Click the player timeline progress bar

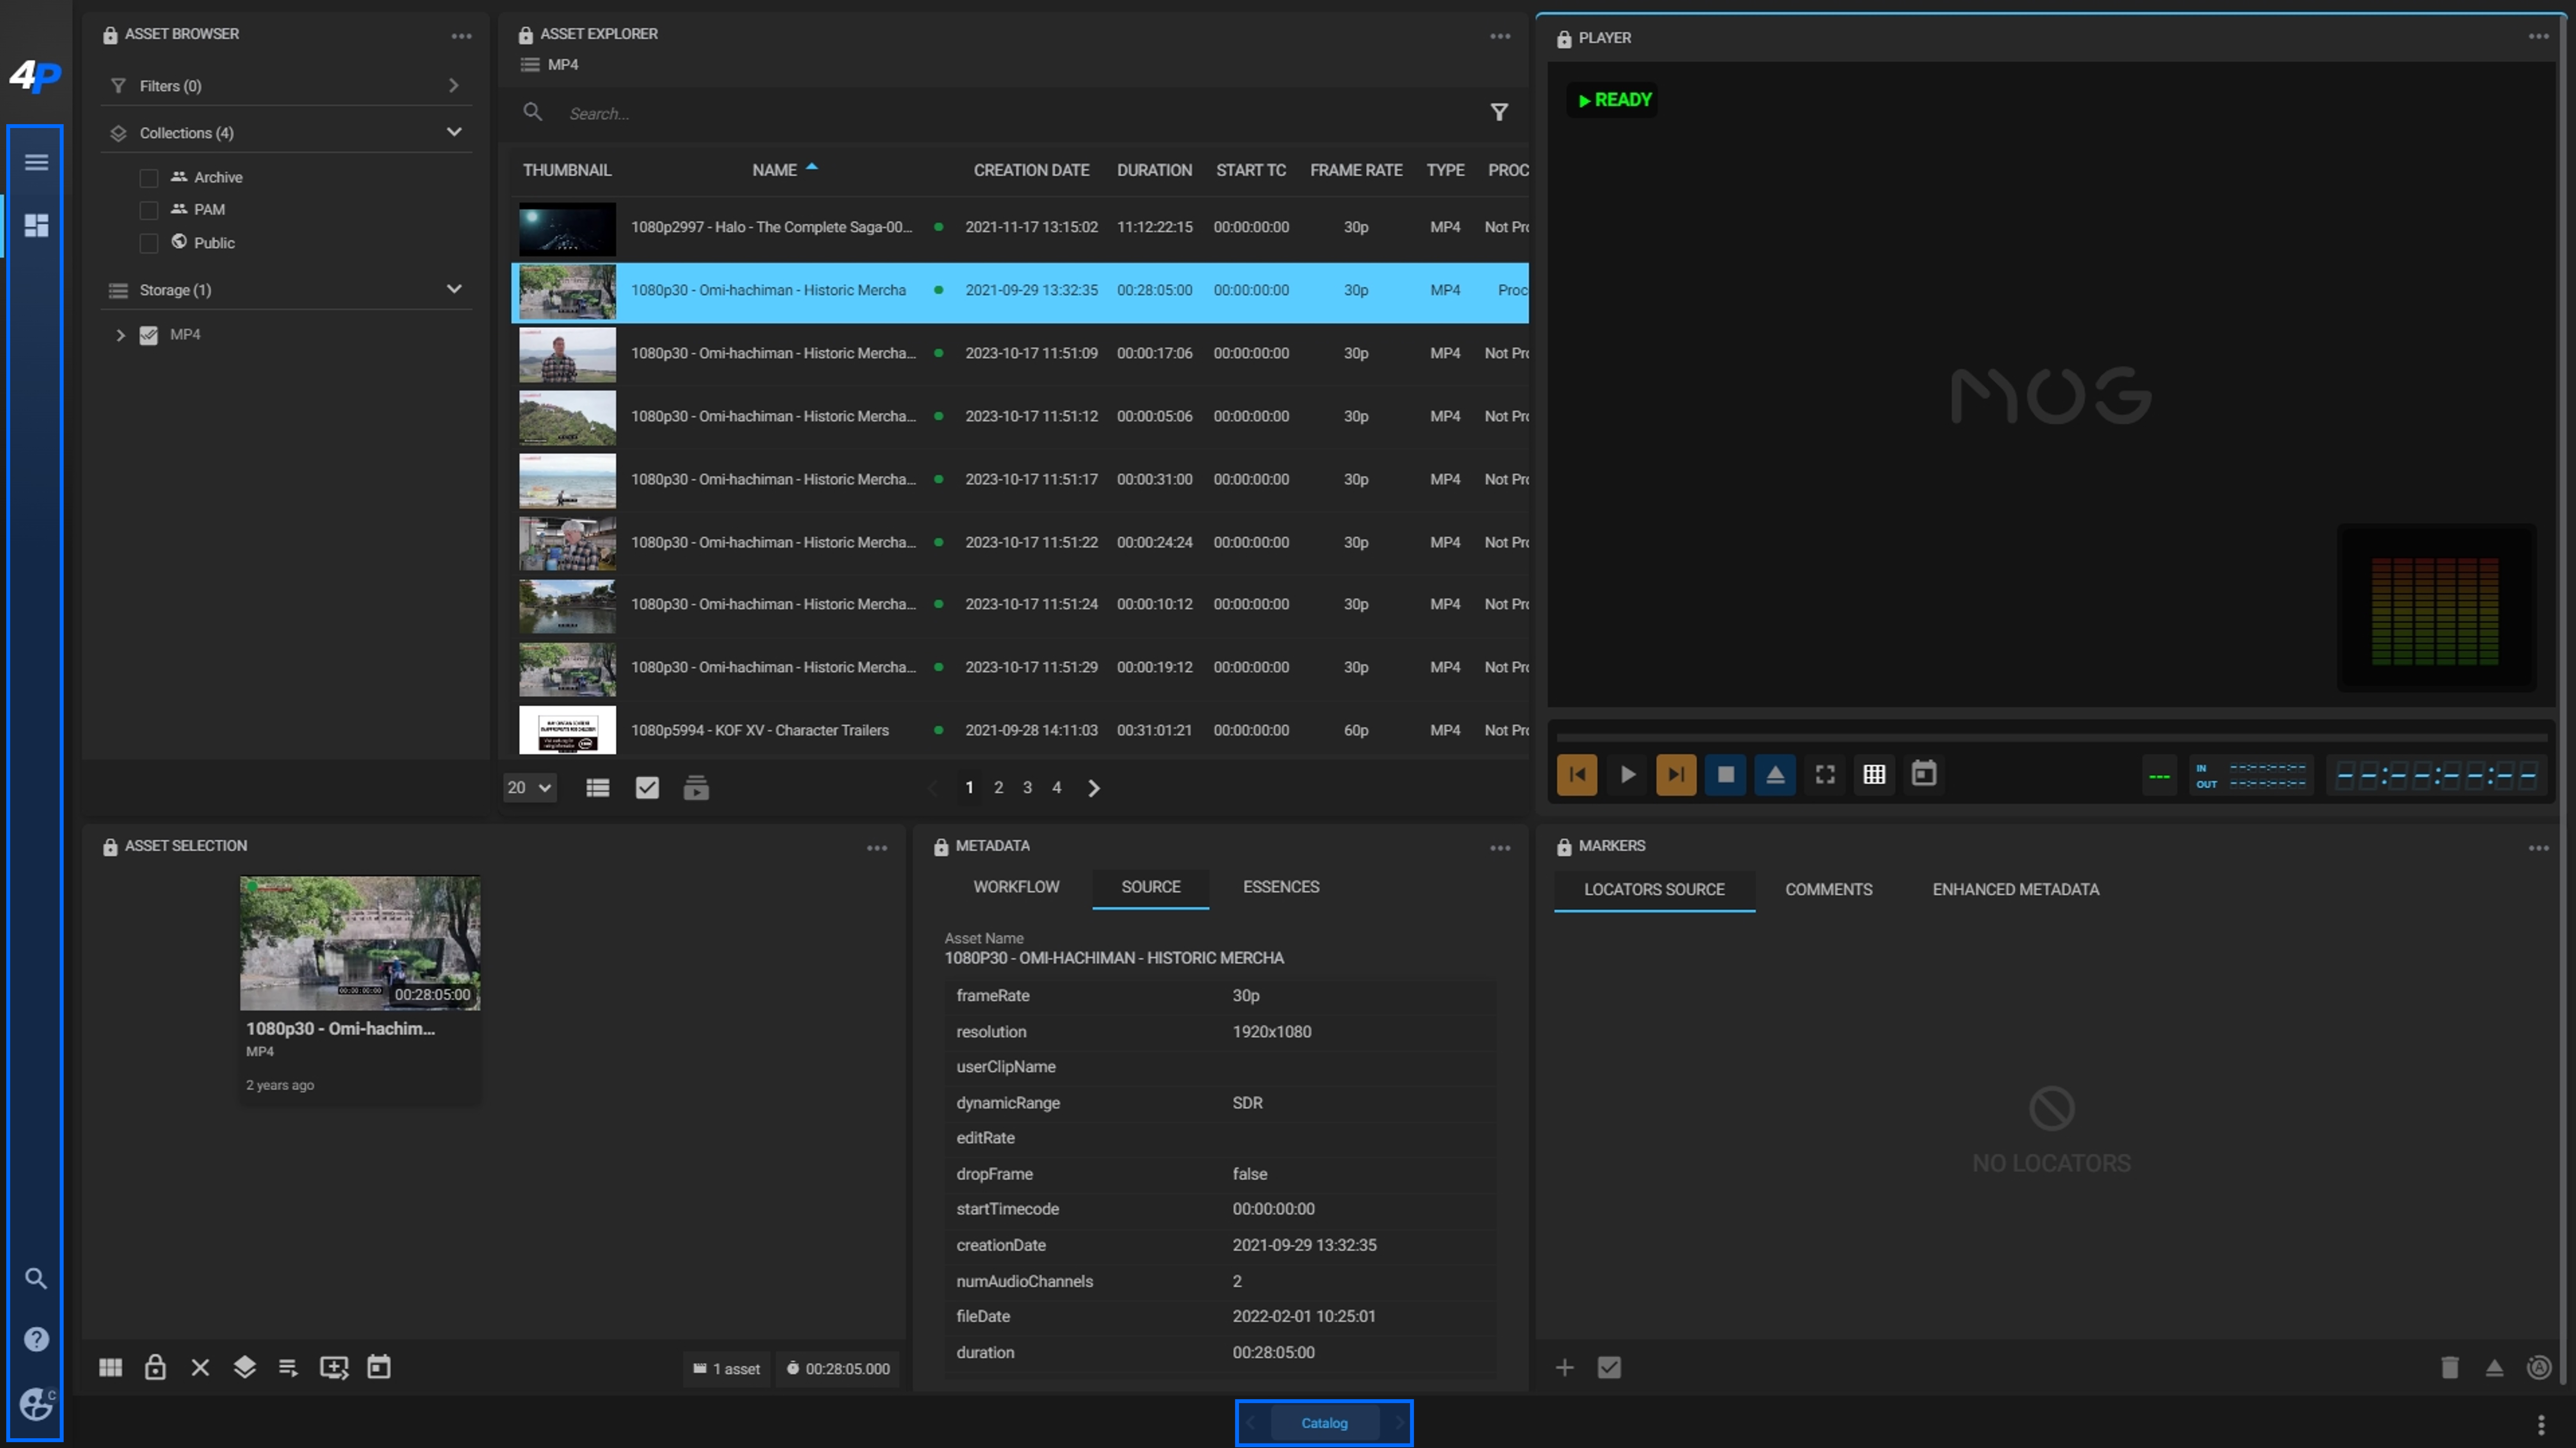click(x=2051, y=738)
